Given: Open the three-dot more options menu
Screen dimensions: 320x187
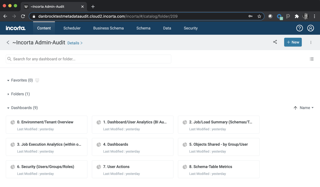Looking at the screenshot, I should pos(311,43).
